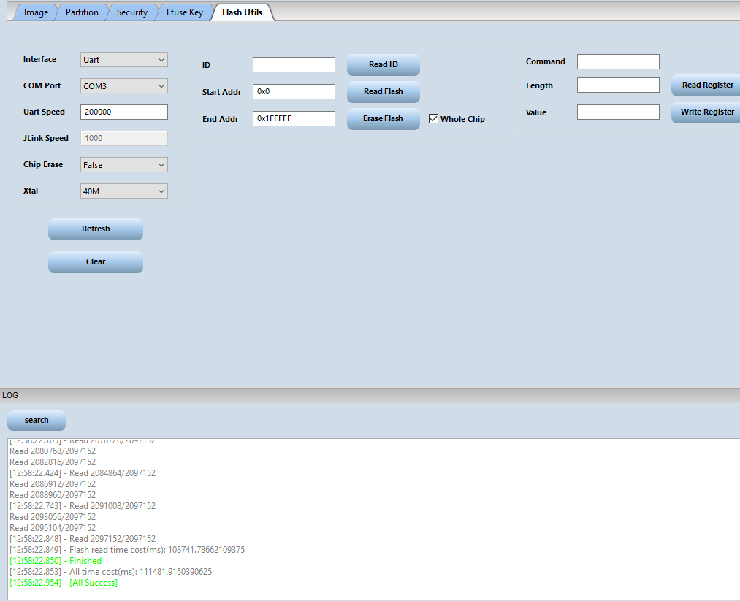Click the disabled JLink Speed field

tap(124, 138)
